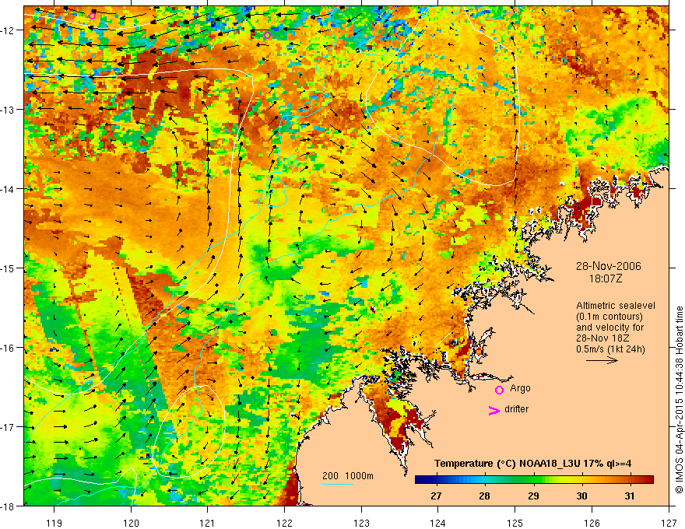The height and width of the screenshot is (529, 685).
Task: Click the 'drifter' legend label
Action: point(516,409)
